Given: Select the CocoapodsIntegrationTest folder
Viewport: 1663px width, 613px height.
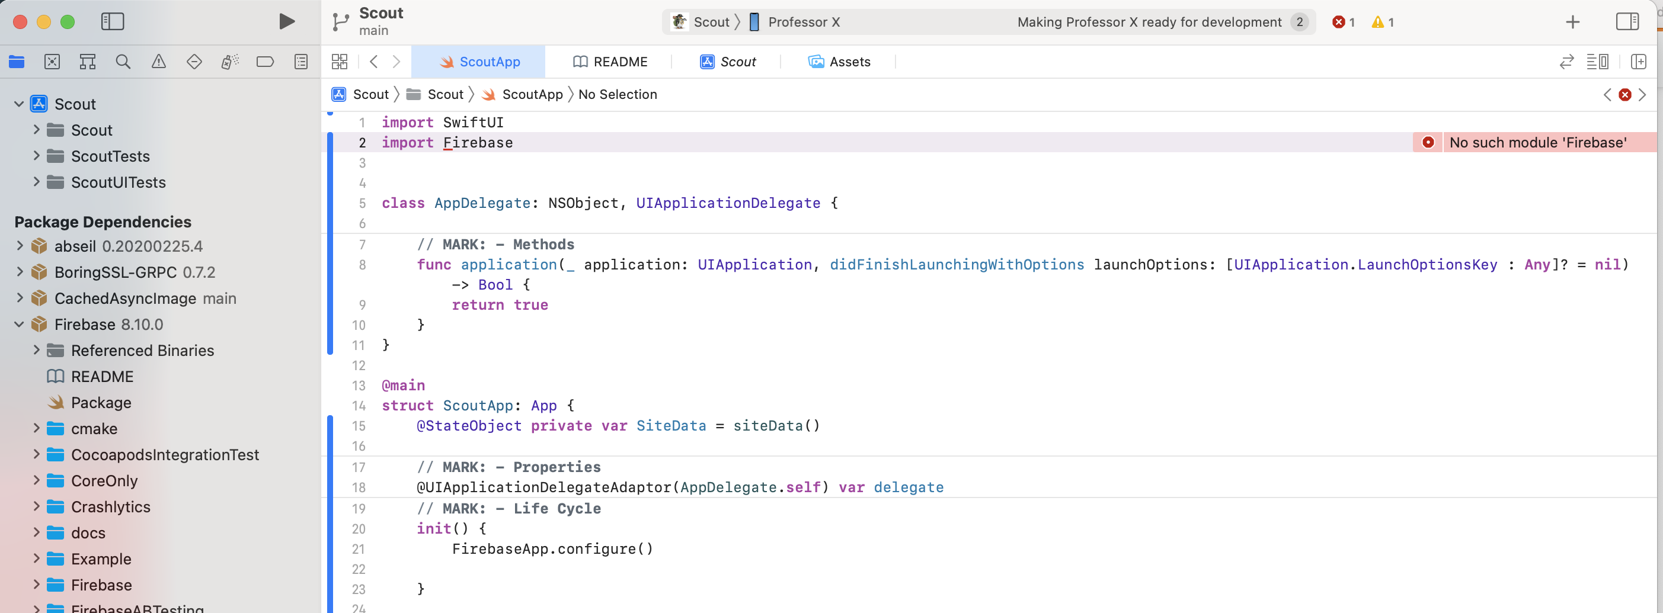Looking at the screenshot, I should (153, 454).
